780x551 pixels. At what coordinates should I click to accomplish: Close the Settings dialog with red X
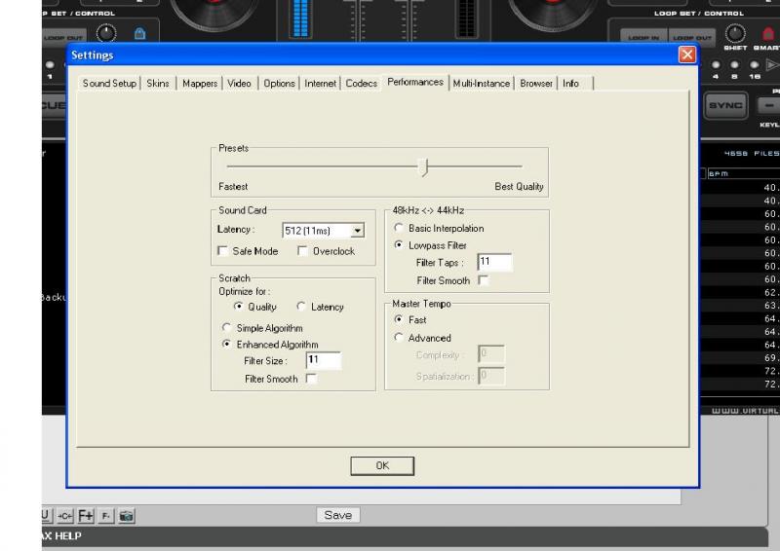click(687, 55)
